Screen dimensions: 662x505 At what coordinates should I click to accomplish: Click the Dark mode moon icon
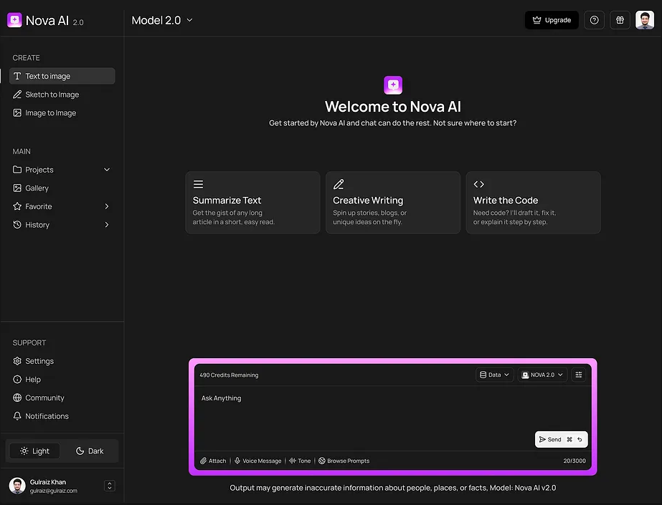80,451
